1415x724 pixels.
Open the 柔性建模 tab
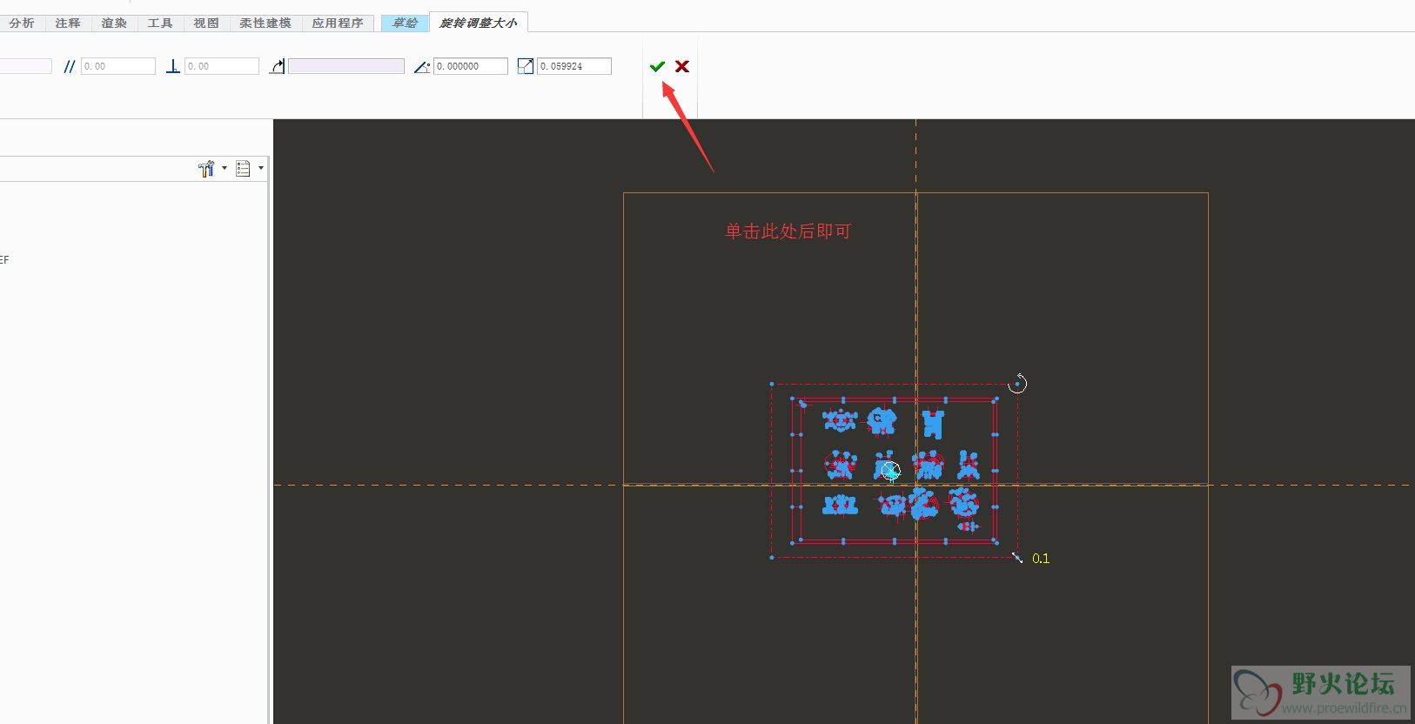pos(265,23)
